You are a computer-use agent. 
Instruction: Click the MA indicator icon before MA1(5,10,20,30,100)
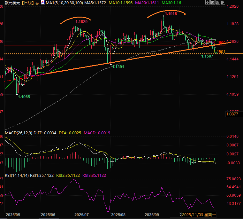point(43,3)
